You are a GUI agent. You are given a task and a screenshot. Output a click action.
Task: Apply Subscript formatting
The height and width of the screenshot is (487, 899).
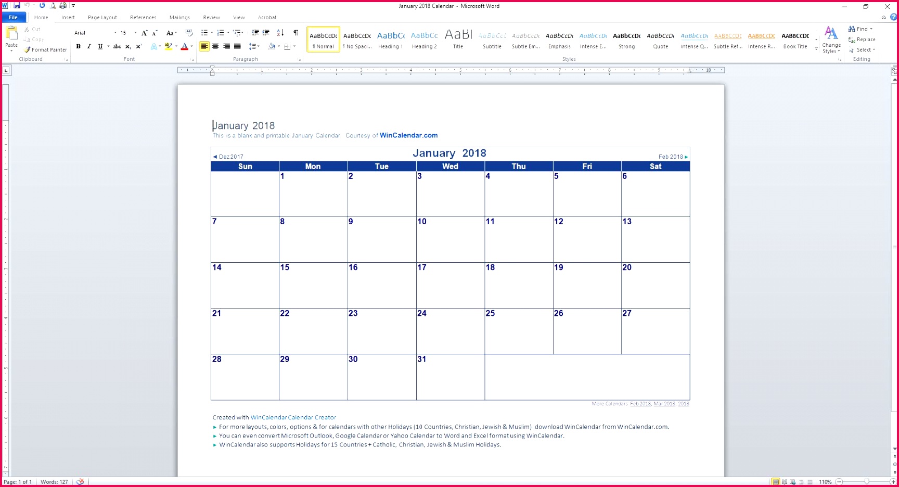click(x=128, y=46)
